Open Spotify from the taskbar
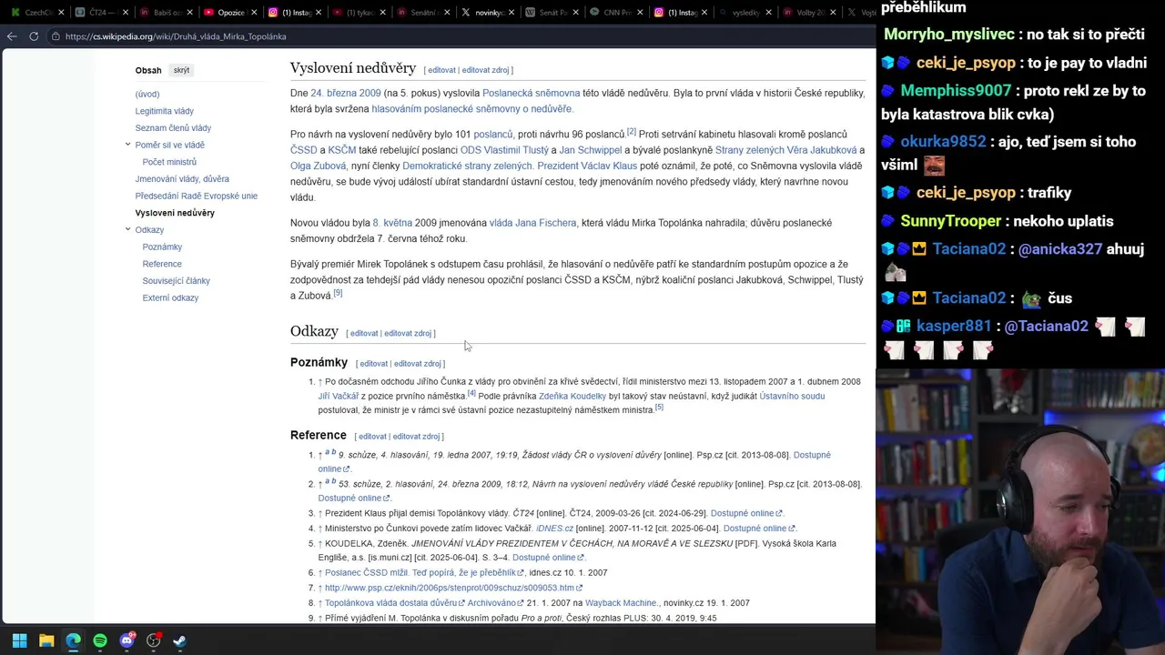Viewport: 1165px width, 655px height. [x=100, y=640]
